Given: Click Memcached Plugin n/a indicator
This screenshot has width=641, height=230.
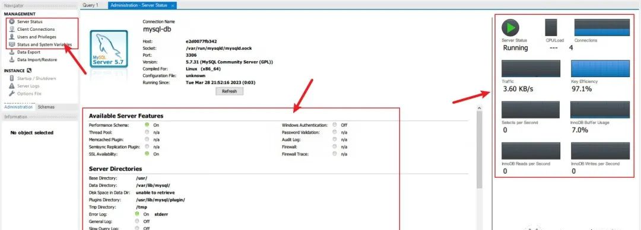Looking at the screenshot, I should [147, 139].
